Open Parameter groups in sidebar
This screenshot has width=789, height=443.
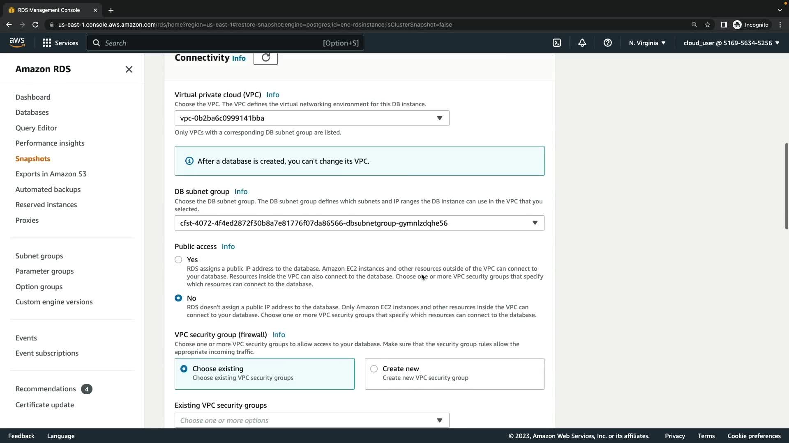pos(44,271)
